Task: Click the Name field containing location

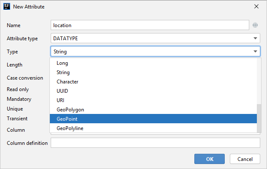Action: [x=150, y=25]
